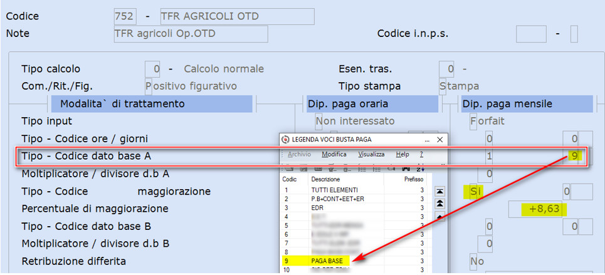The image size is (605, 275).
Task: Click the Codice i.n.p.s. input box
Action: coord(531,34)
